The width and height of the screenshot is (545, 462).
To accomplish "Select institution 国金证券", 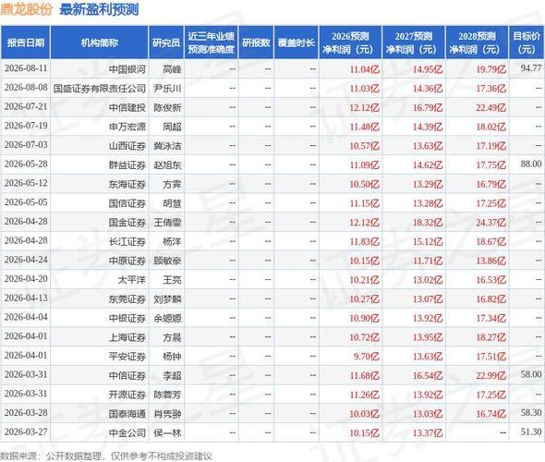I will click(127, 223).
